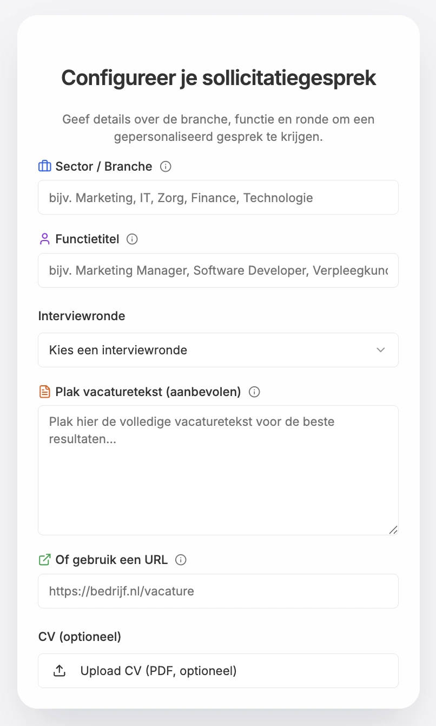Click the upload arrow icon in the CV button
Screen dimensions: 436x726
point(59,671)
